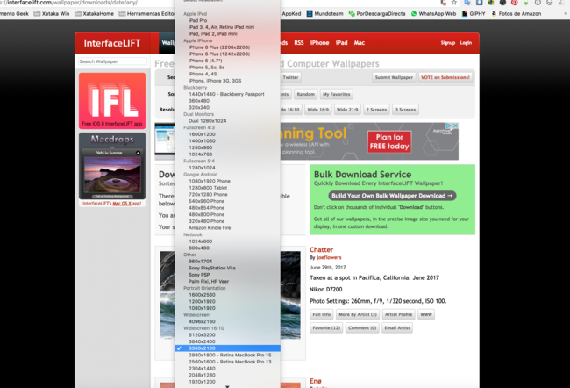Image resolution: width=570 pixels, height=388 pixels.
Task: Click the Signup link
Action: click(x=448, y=43)
